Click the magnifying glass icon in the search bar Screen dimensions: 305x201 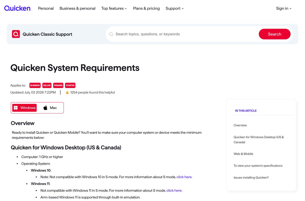pos(111,34)
